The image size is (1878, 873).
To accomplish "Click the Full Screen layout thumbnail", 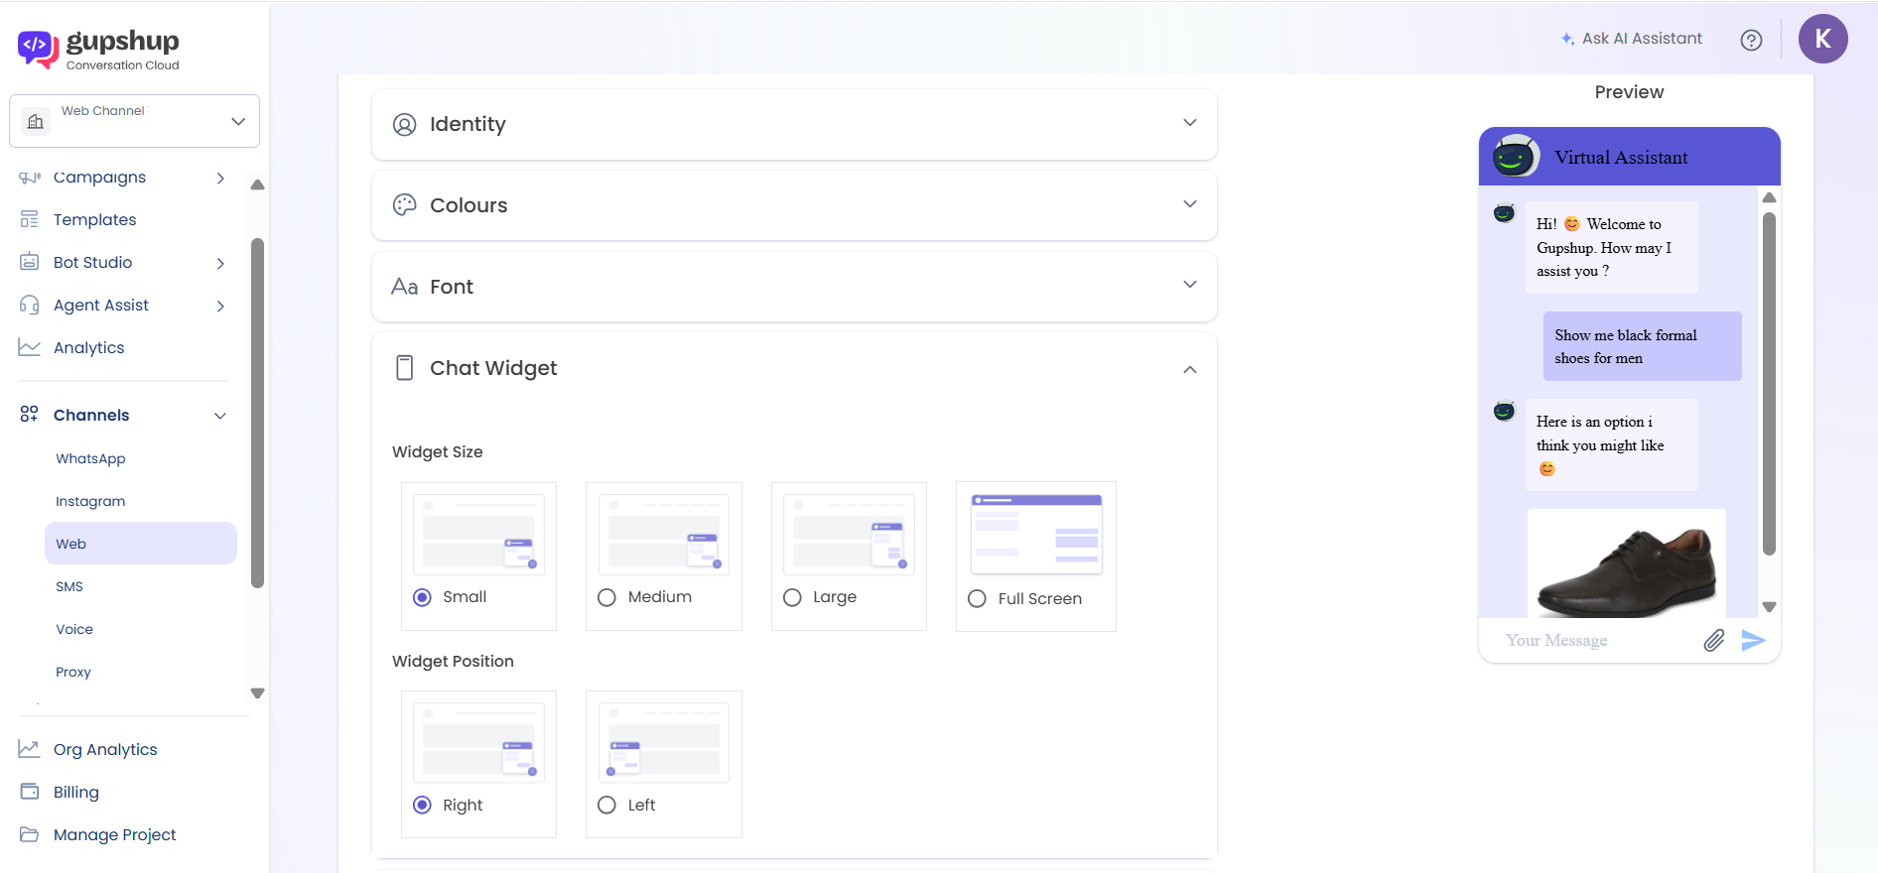I will point(1036,533).
